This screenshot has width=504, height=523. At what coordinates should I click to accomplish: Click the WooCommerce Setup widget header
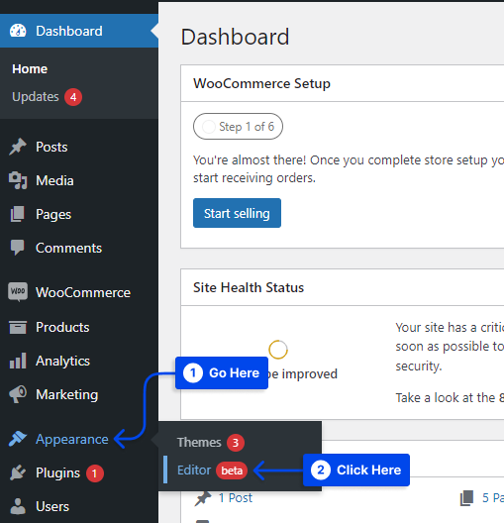[343, 83]
